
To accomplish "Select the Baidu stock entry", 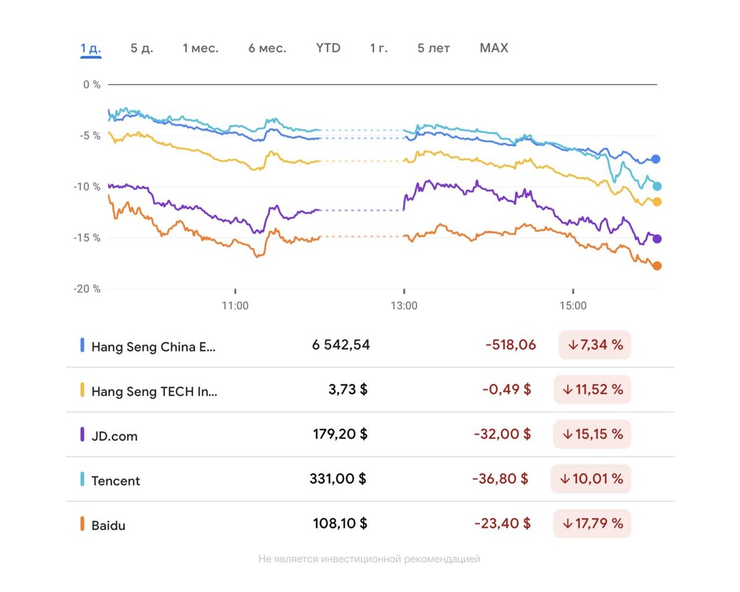I will [109, 526].
